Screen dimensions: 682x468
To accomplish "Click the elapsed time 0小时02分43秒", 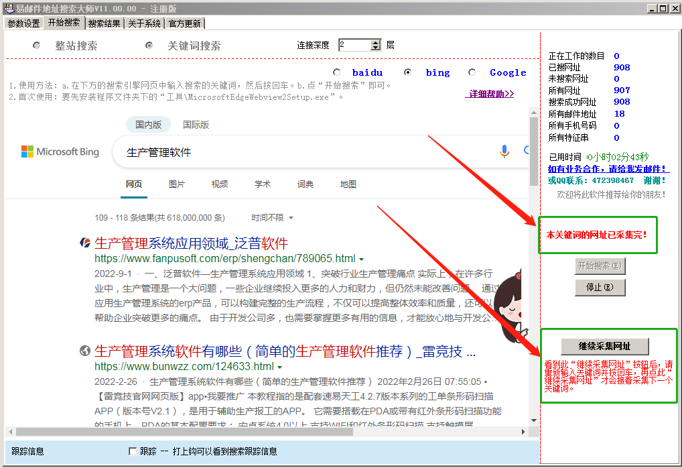I will pos(617,157).
